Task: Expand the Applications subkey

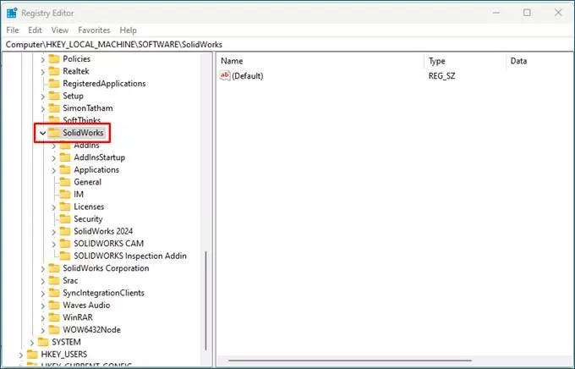Action: point(54,170)
